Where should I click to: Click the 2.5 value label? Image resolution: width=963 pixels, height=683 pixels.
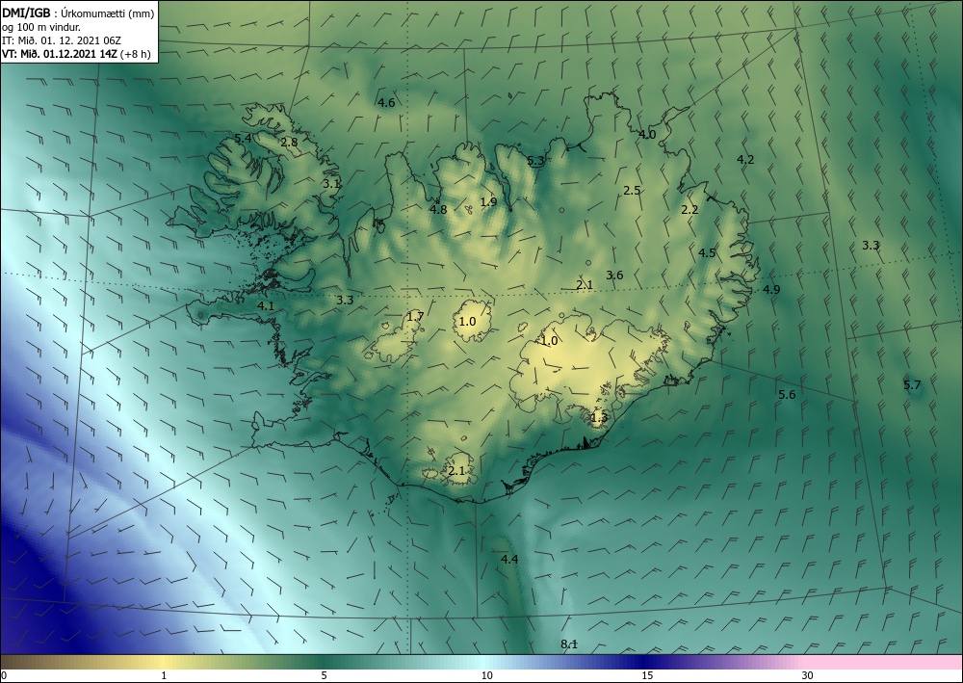632,191
